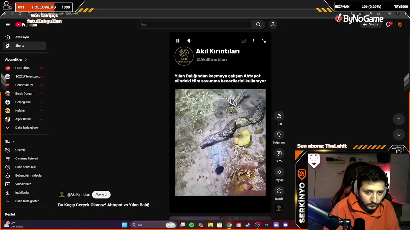Open Windows Start menu
Screen dimensions: 410x230
tap(125, 225)
